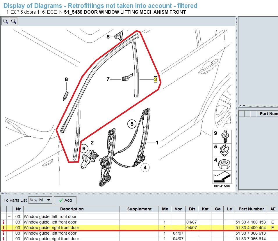Select part number 6 label in diagram

(108, 37)
